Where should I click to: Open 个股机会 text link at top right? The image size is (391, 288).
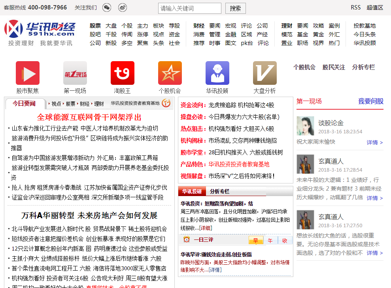[304, 67]
